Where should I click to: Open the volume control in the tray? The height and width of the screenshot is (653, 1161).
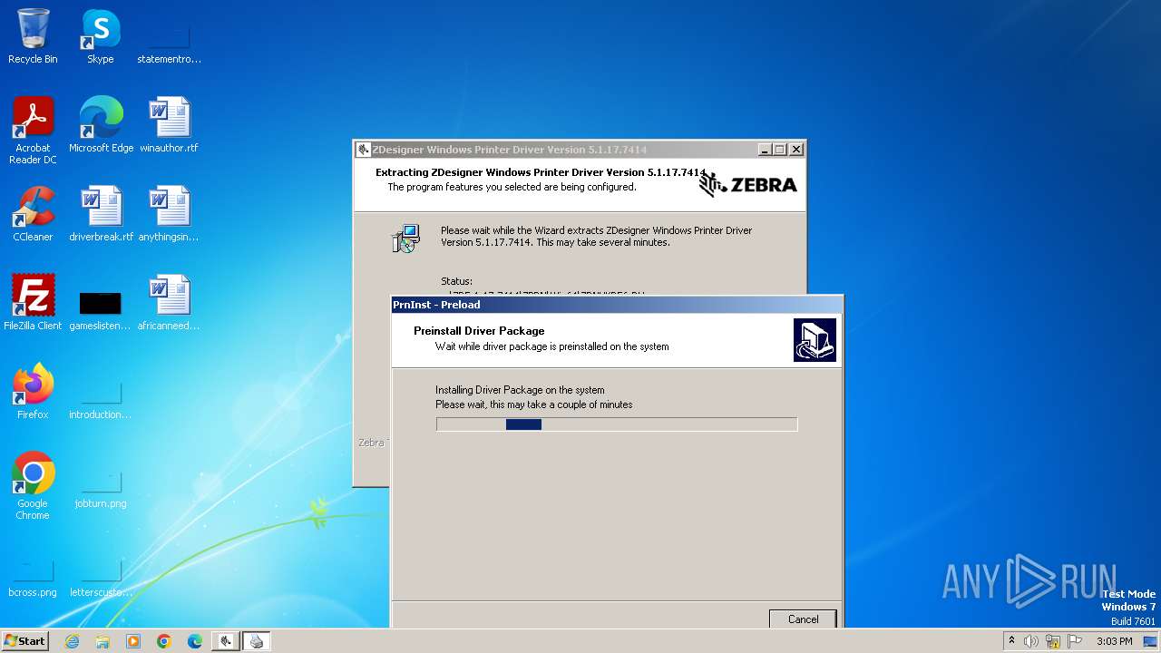click(1031, 641)
